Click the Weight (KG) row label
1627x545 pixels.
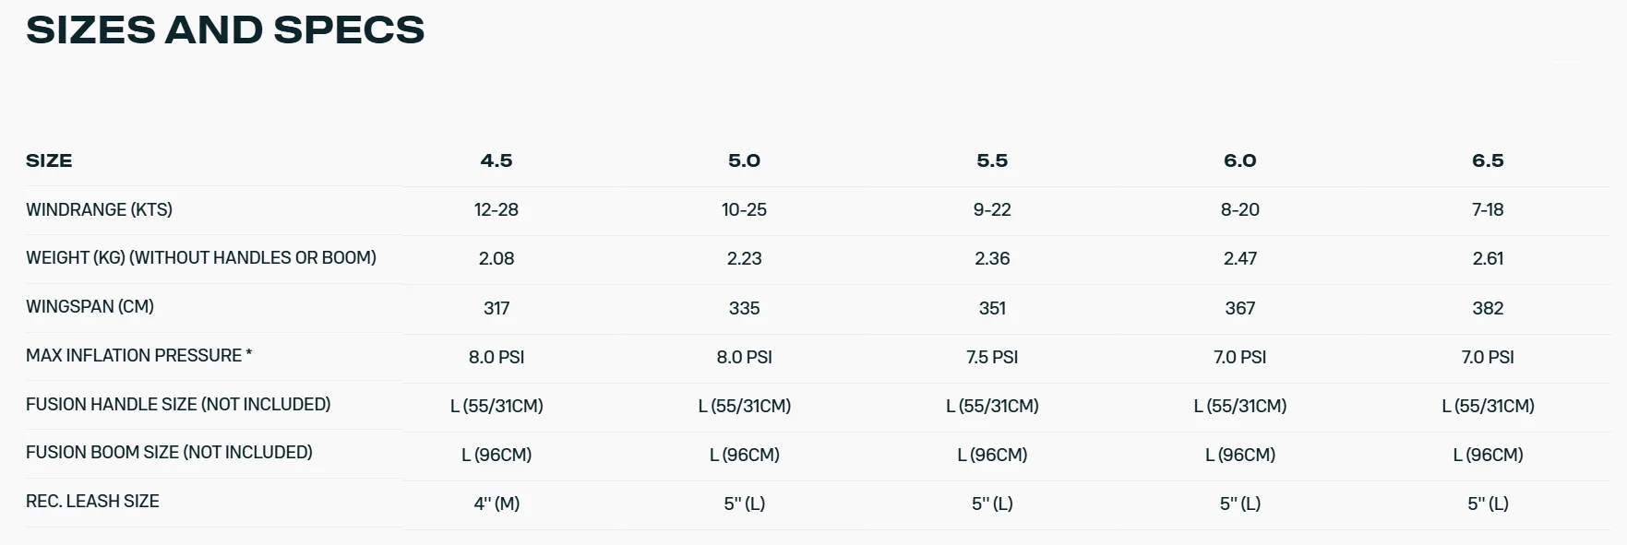coord(201,257)
